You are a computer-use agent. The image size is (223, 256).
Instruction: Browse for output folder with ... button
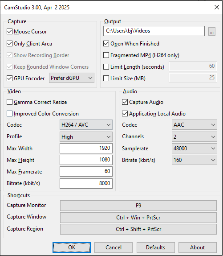click(212, 31)
